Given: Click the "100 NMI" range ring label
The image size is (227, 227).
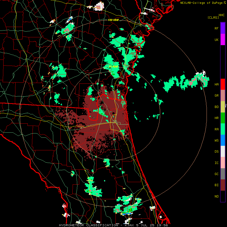Looking at the screenshot, I should [x=113, y=20].
